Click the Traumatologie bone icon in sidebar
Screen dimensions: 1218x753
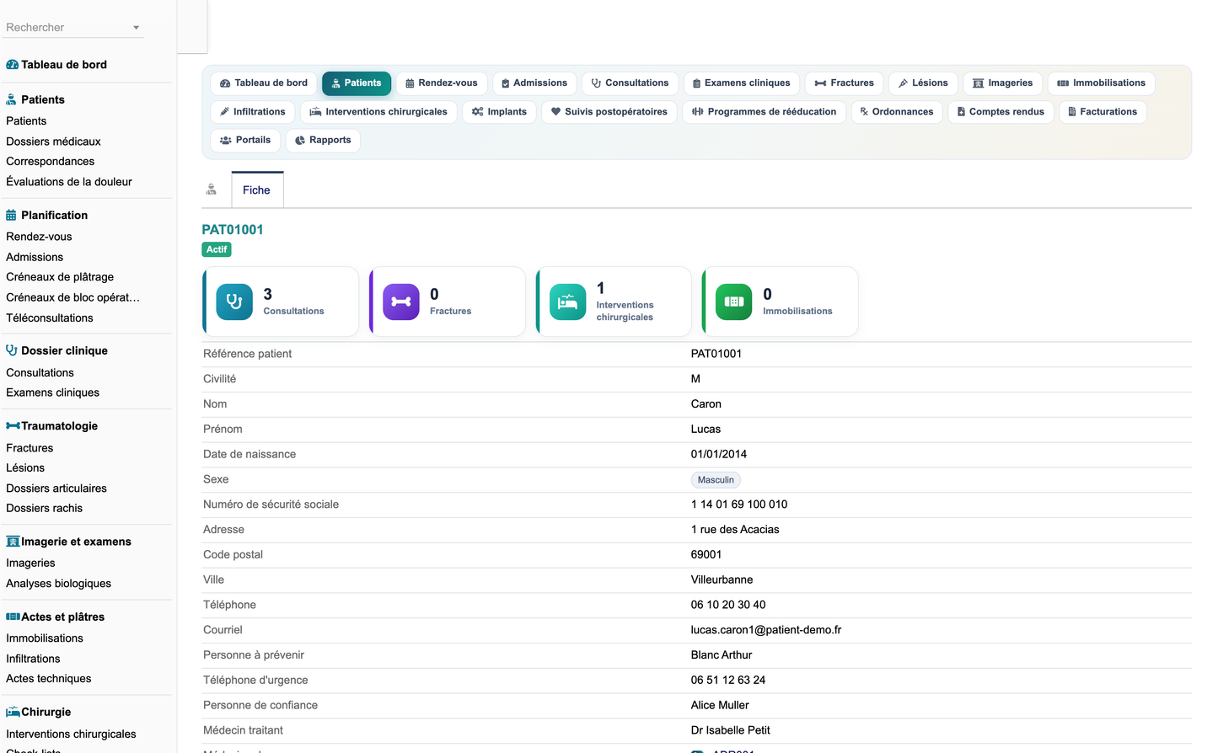[13, 426]
